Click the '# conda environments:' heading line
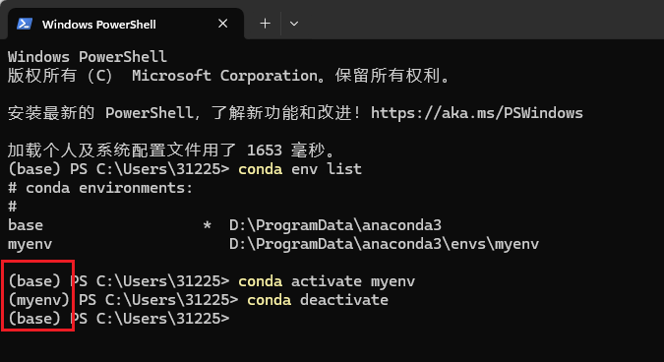 (x=100, y=188)
